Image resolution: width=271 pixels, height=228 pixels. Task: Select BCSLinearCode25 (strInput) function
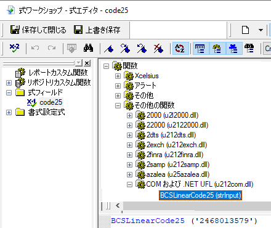tap(201, 195)
